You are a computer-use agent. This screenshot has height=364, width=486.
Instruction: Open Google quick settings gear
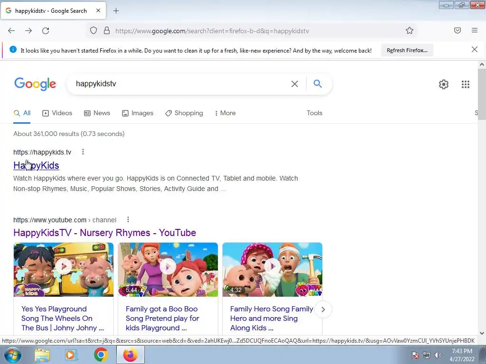click(x=444, y=84)
